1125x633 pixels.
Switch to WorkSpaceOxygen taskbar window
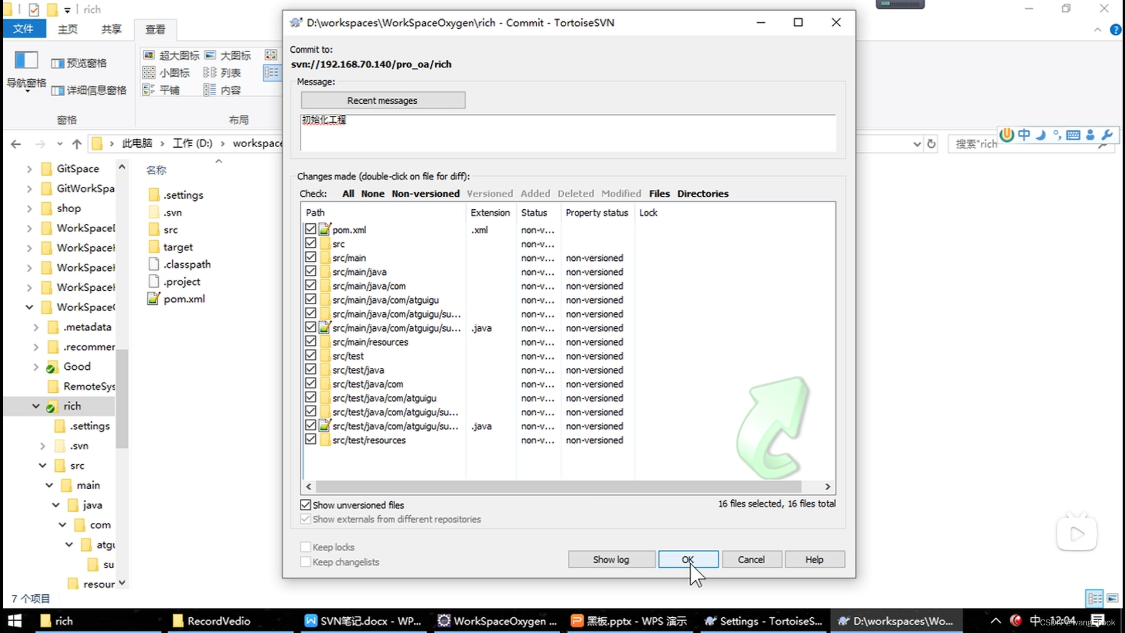point(498,621)
